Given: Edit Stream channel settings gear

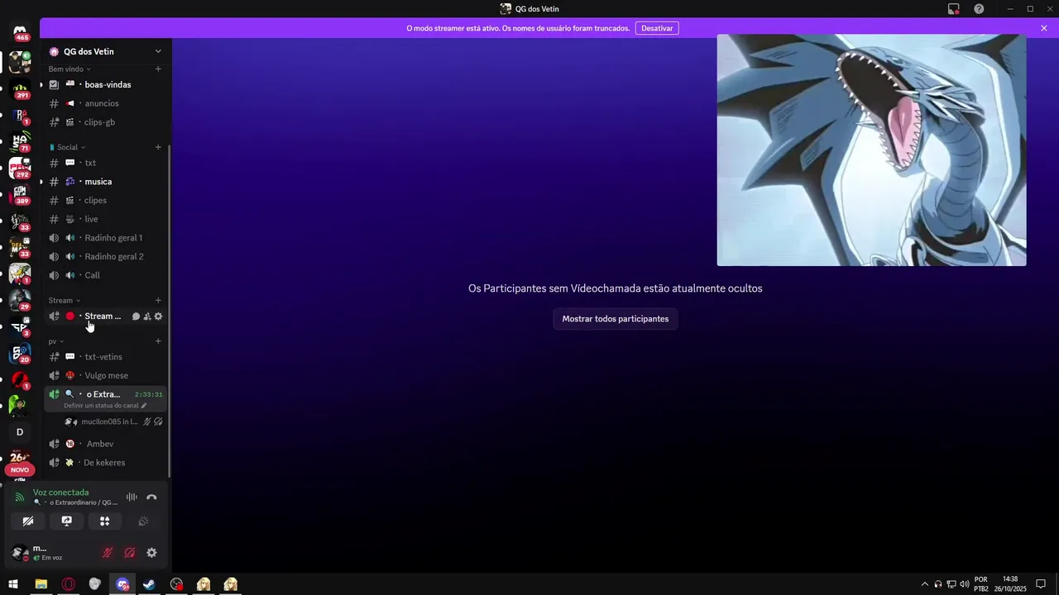Looking at the screenshot, I should tap(158, 317).
